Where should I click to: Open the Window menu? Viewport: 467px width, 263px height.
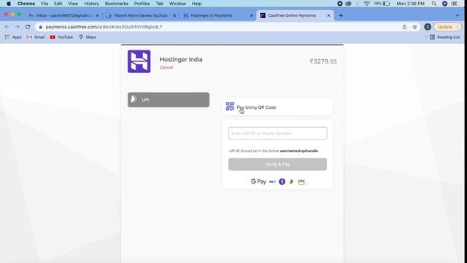click(177, 4)
